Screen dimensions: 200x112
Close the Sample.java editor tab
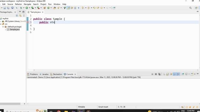tap(42, 12)
